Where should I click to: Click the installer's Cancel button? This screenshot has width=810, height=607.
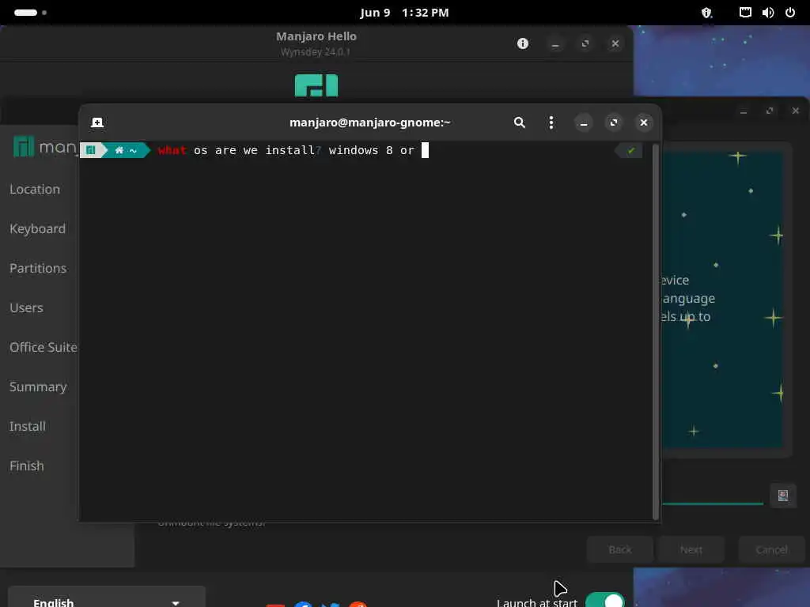(772, 550)
